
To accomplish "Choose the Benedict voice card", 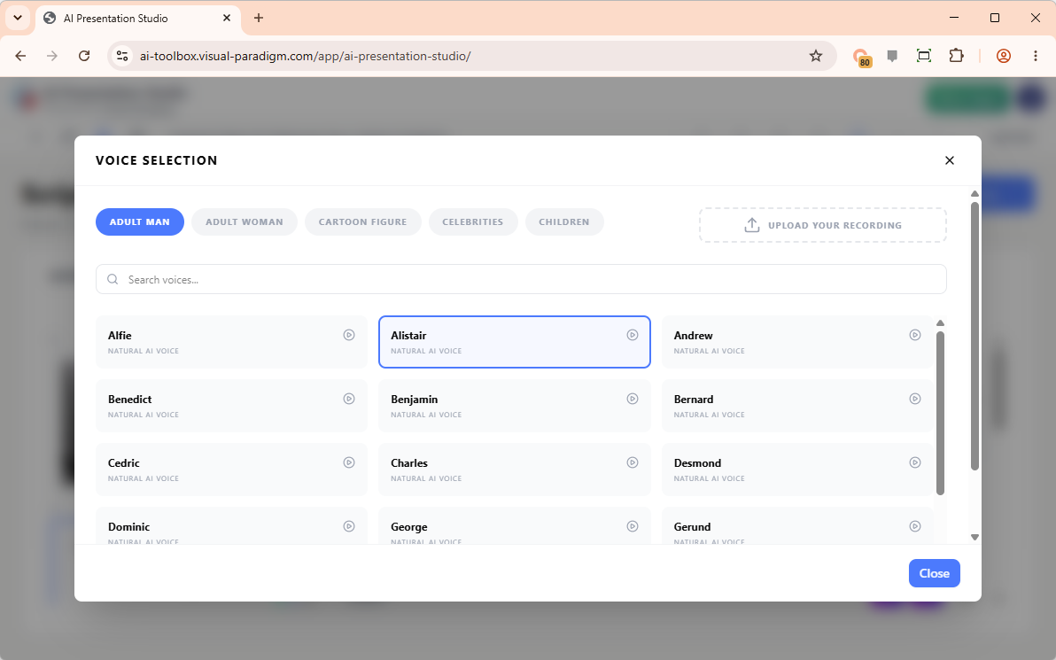I will [232, 406].
